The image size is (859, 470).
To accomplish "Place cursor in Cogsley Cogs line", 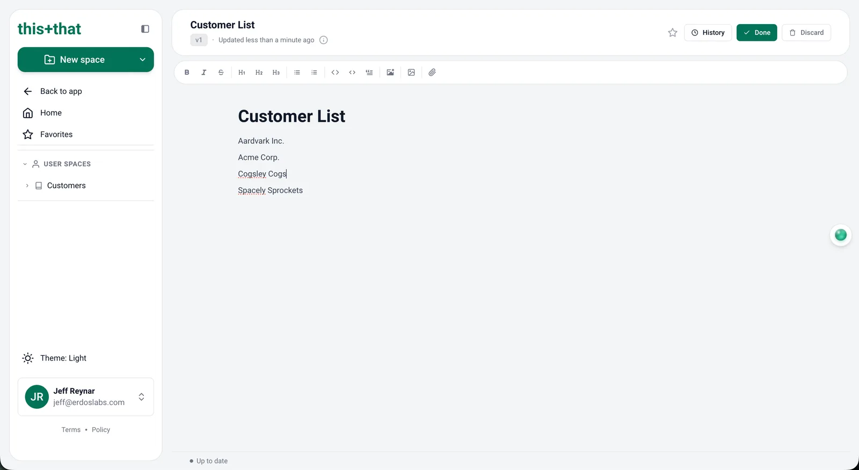I will [263, 174].
